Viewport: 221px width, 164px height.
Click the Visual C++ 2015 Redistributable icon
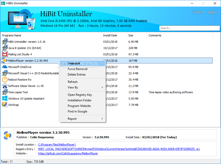pyautogui.click(x=5, y=73)
